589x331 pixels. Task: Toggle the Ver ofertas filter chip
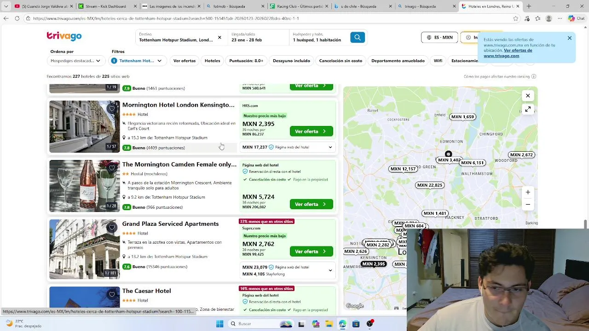point(185,61)
